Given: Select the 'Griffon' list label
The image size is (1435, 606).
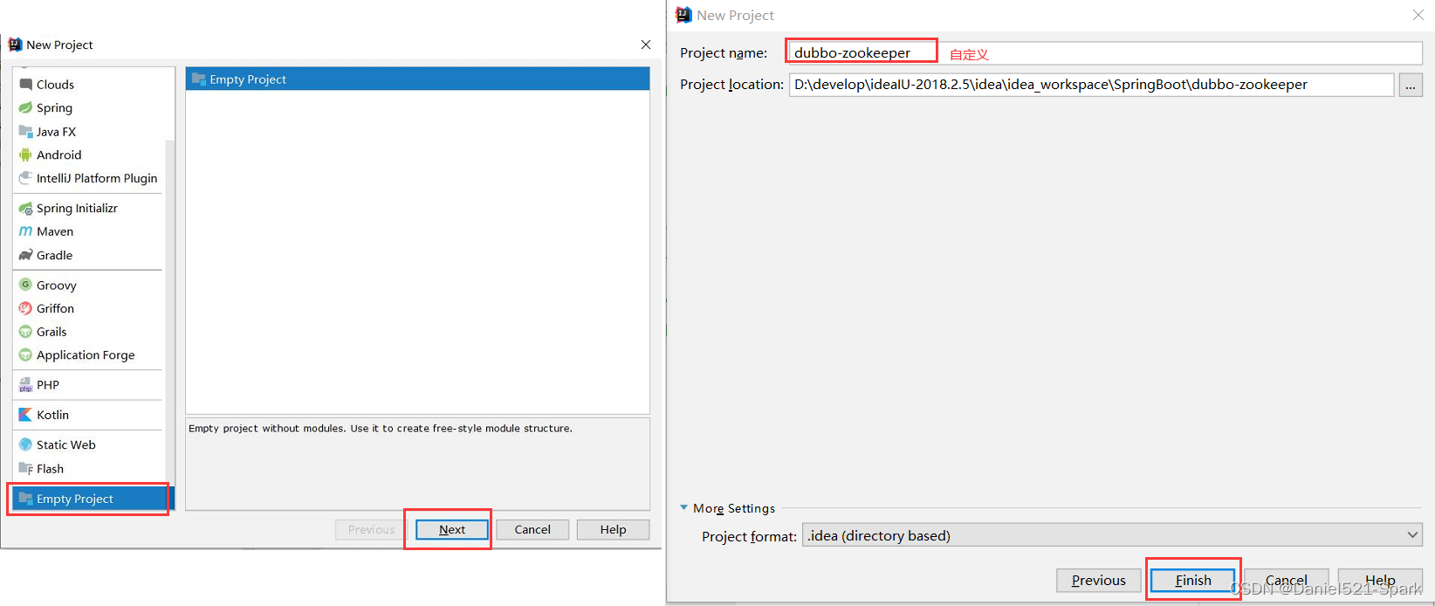Looking at the screenshot, I should (55, 308).
